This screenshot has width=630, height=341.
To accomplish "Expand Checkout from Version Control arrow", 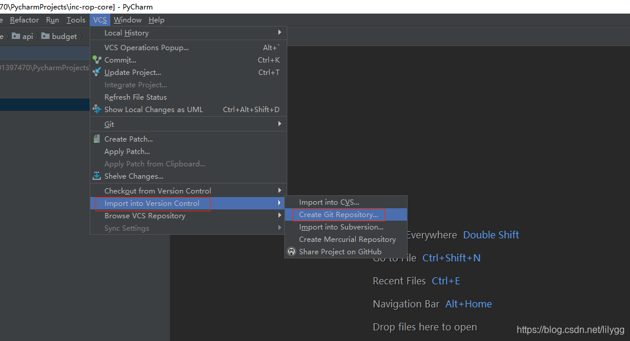I will 280,190.
